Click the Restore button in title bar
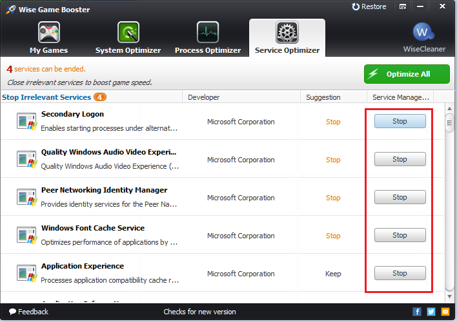Screen dimensions: 457x322 (369, 6)
